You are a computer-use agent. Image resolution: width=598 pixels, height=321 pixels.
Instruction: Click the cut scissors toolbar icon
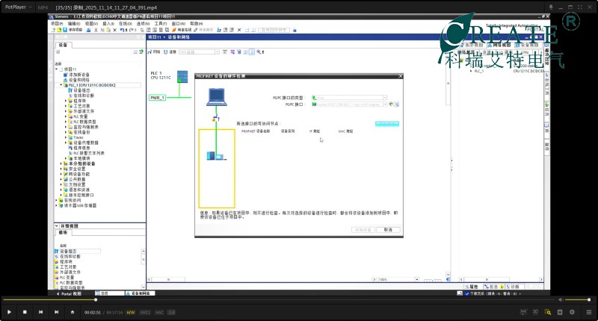[96, 30]
